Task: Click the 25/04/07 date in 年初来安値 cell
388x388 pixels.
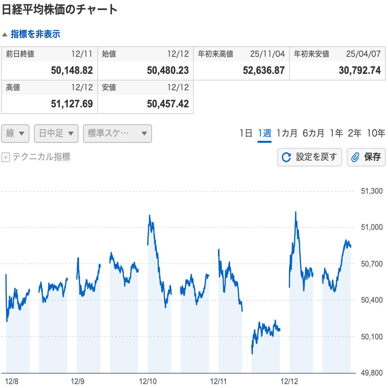Action: (x=363, y=54)
